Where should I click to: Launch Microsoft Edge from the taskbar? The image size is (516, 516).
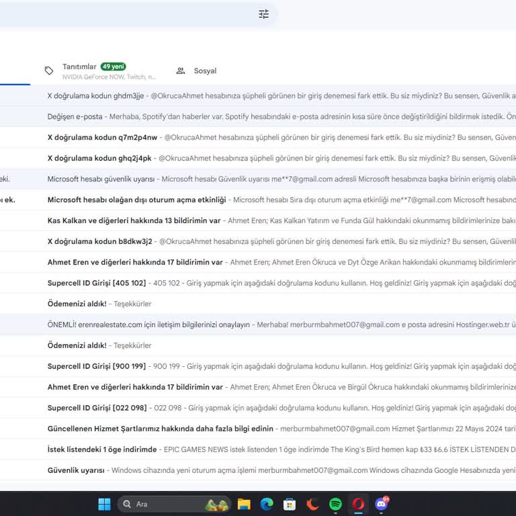pyautogui.click(x=267, y=504)
